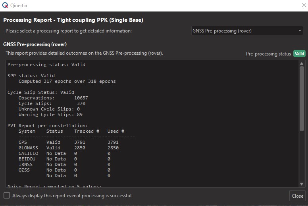Click the 'Processing Report - Tight coupling PPK' heading
The image size is (308, 206).
point(73,20)
